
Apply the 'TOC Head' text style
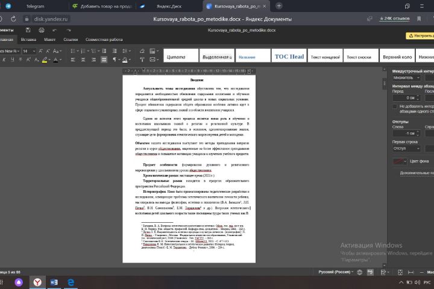click(x=289, y=55)
